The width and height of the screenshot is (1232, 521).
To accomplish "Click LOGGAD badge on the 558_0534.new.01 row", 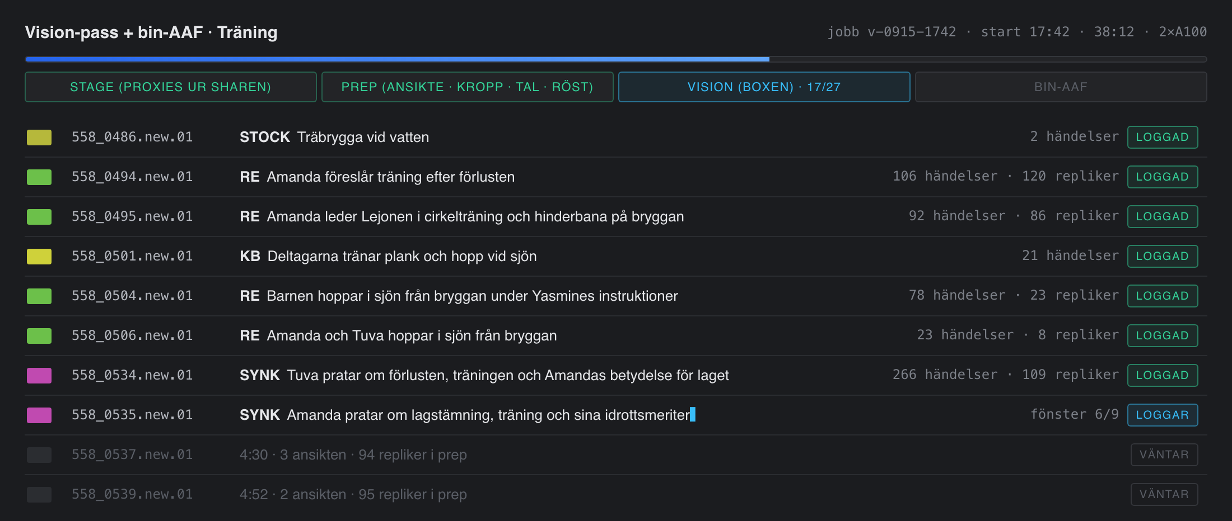I will click(1163, 376).
